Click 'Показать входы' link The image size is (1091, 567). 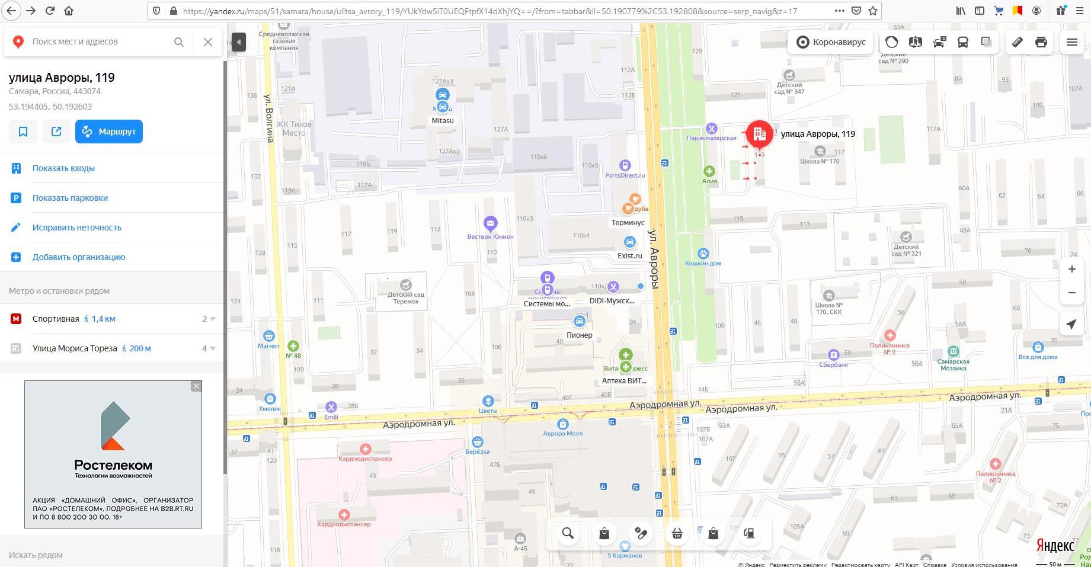point(63,168)
